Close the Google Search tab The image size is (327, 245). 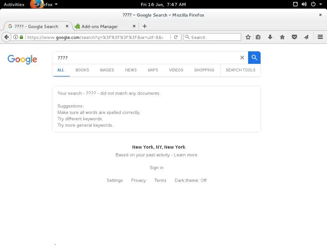(67, 26)
